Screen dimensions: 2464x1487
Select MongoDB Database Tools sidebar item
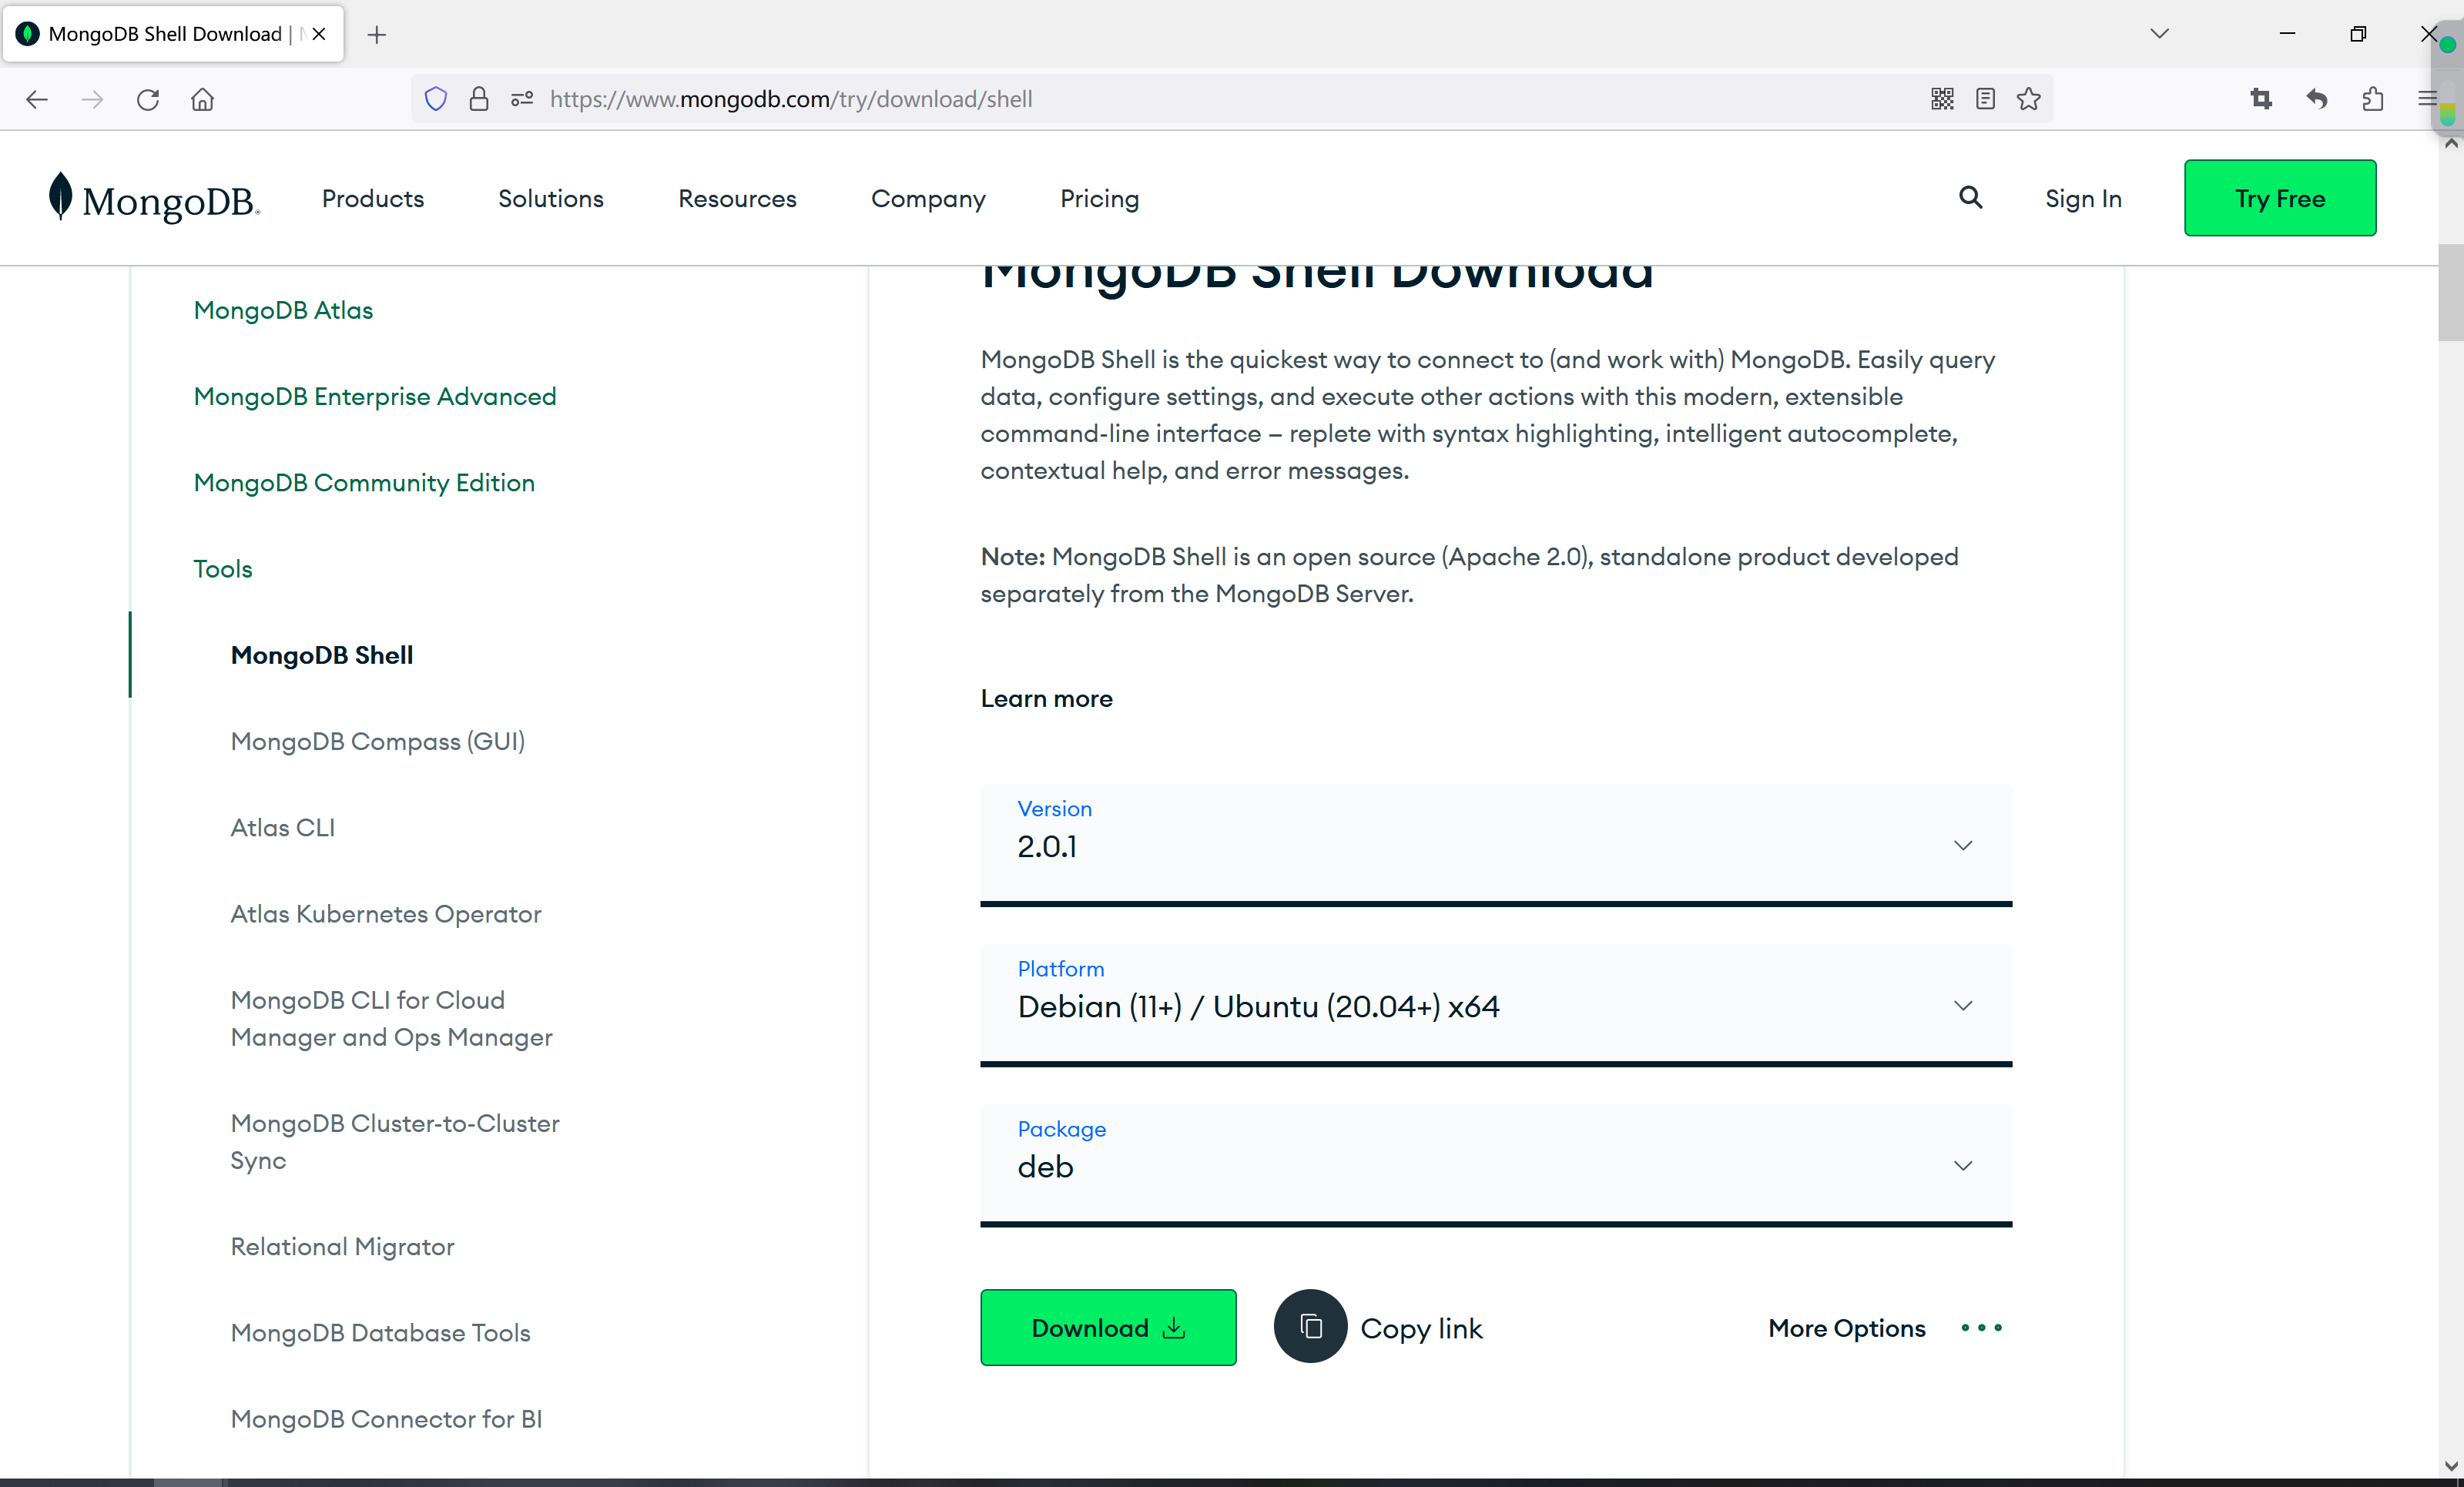[380, 1332]
